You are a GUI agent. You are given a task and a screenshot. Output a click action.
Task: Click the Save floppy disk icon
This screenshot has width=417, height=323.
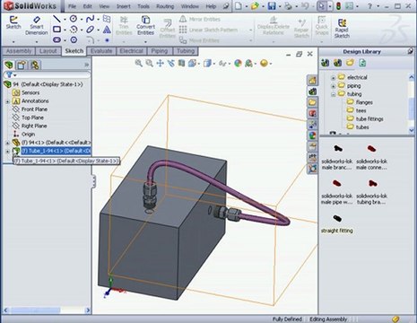272,6
